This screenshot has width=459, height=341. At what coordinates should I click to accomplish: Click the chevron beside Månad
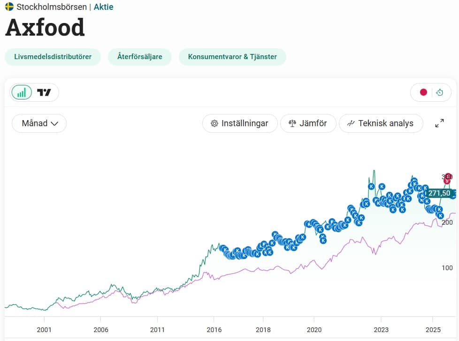click(54, 124)
